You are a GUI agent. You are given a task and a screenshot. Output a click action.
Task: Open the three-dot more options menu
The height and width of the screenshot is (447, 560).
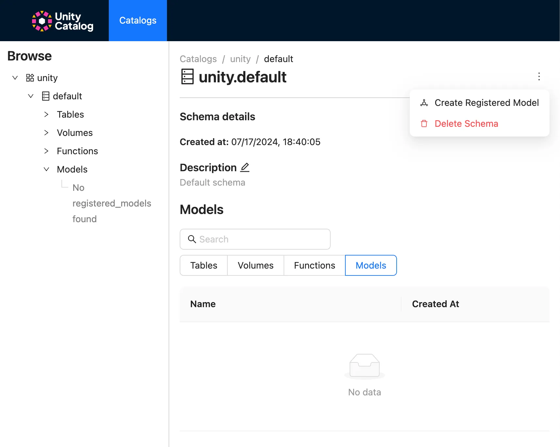coord(539,76)
